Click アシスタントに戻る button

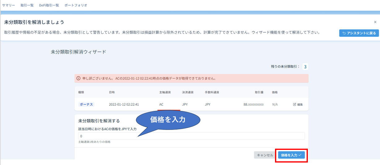tap(359, 33)
